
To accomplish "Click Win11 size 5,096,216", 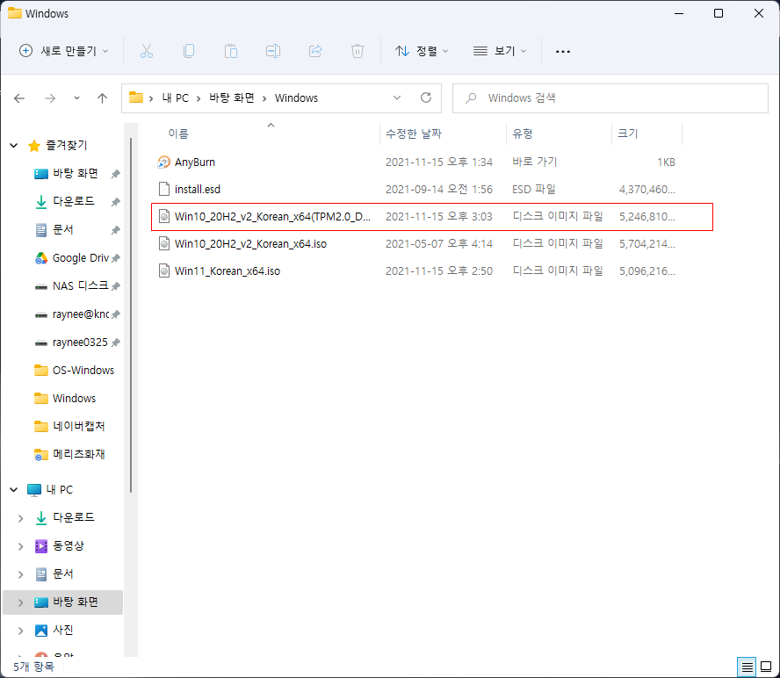I will coord(646,271).
